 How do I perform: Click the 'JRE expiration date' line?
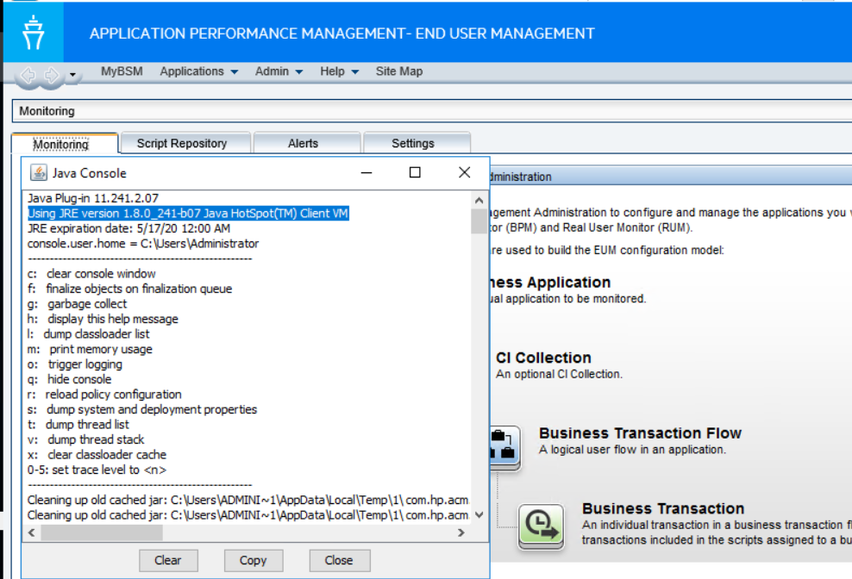click(128, 228)
